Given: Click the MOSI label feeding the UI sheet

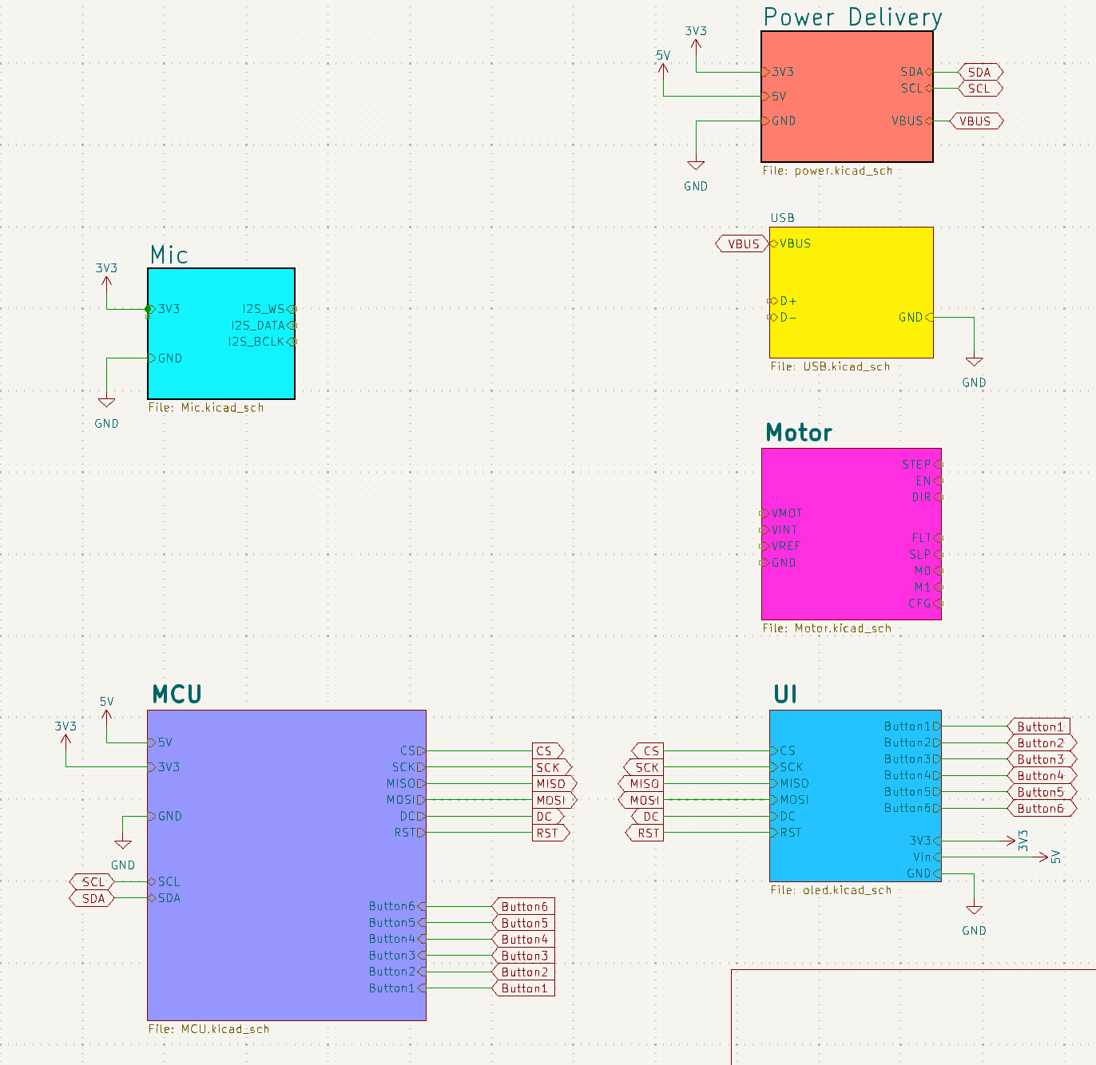Looking at the screenshot, I should [x=644, y=799].
